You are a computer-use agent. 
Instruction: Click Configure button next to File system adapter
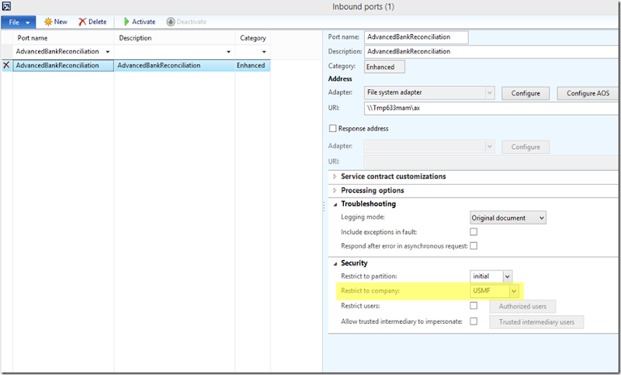coord(525,93)
